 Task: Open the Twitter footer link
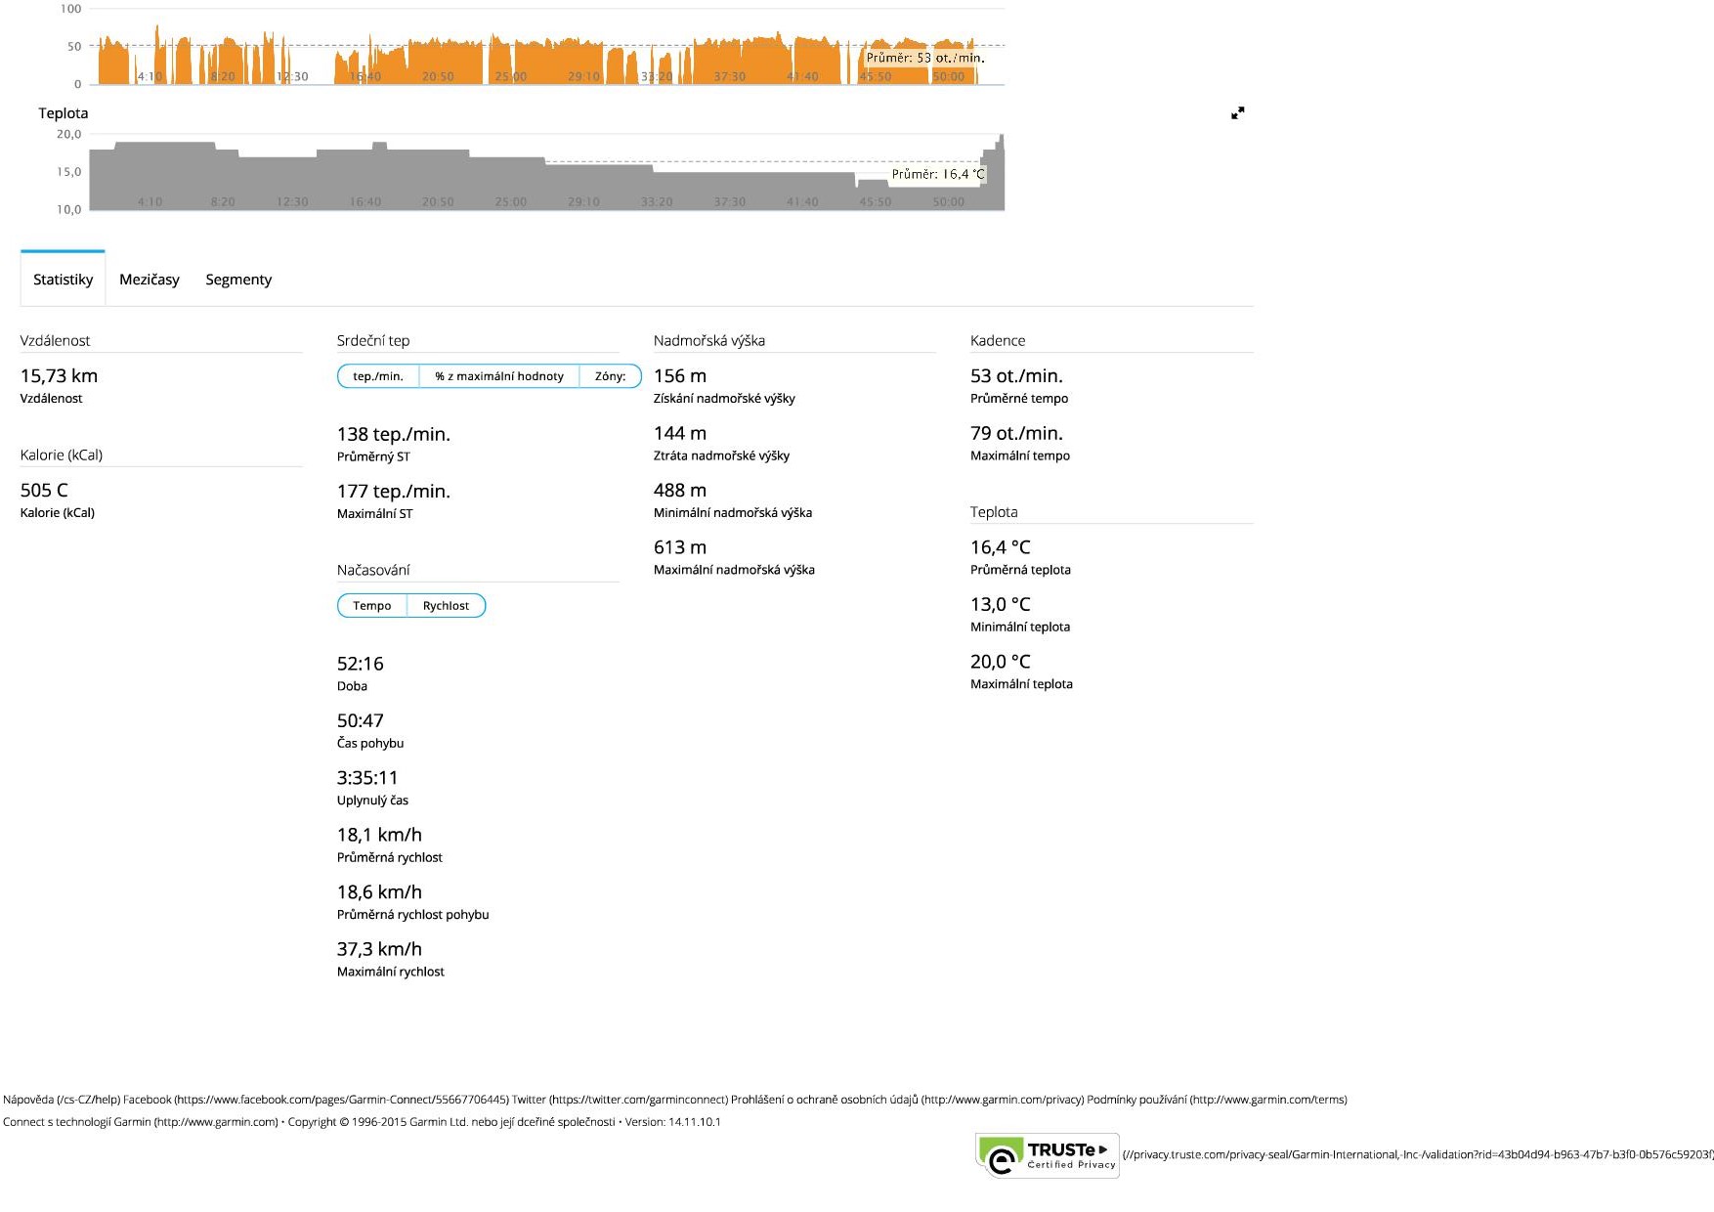click(620, 1100)
